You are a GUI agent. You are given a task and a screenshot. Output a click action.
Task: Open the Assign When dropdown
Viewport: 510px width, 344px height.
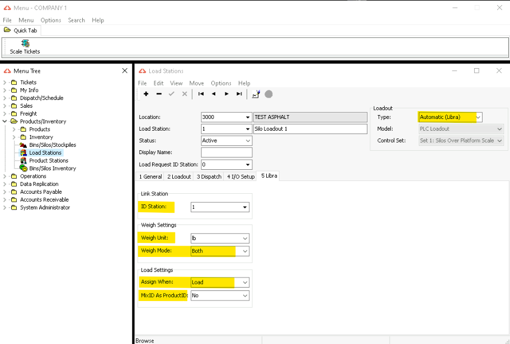tap(245, 282)
